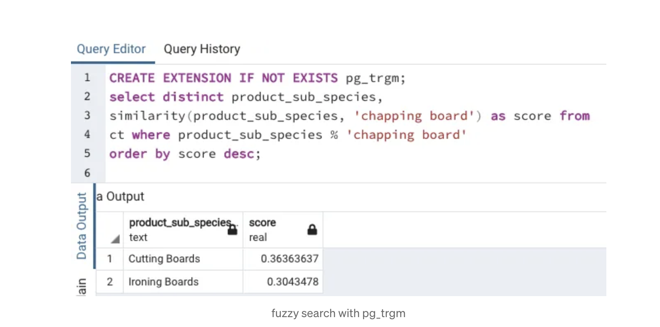Click lock icon in product_sub_species column header
The height and width of the screenshot is (327, 660).
233,229
